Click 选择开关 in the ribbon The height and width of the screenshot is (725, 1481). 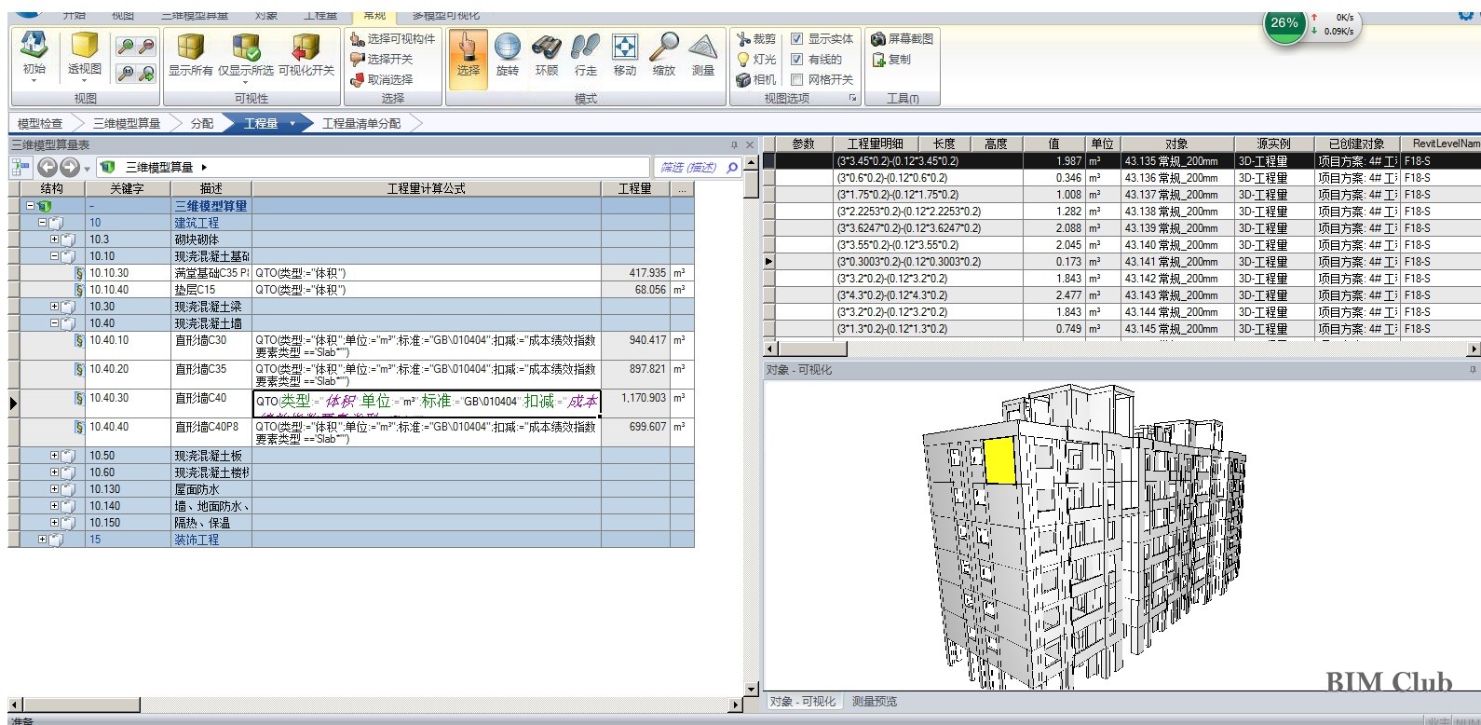381,59
